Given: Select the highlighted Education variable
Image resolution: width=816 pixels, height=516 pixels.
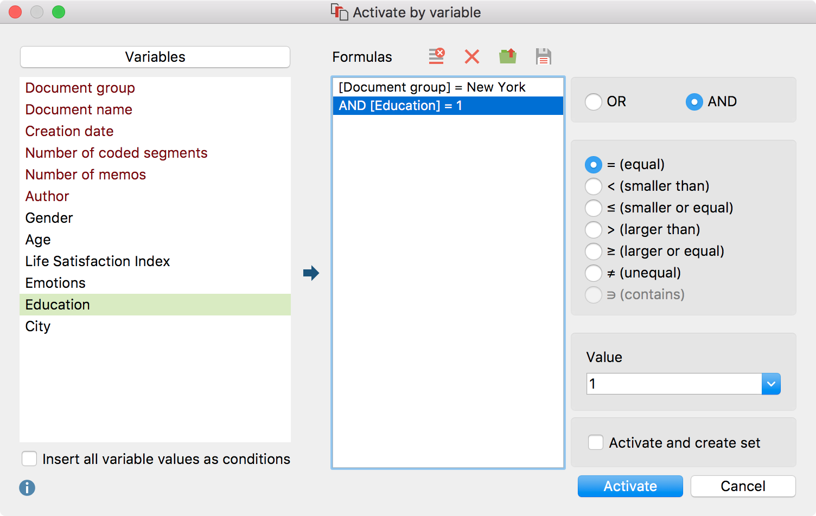Looking at the screenshot, I should click(155, 305).
